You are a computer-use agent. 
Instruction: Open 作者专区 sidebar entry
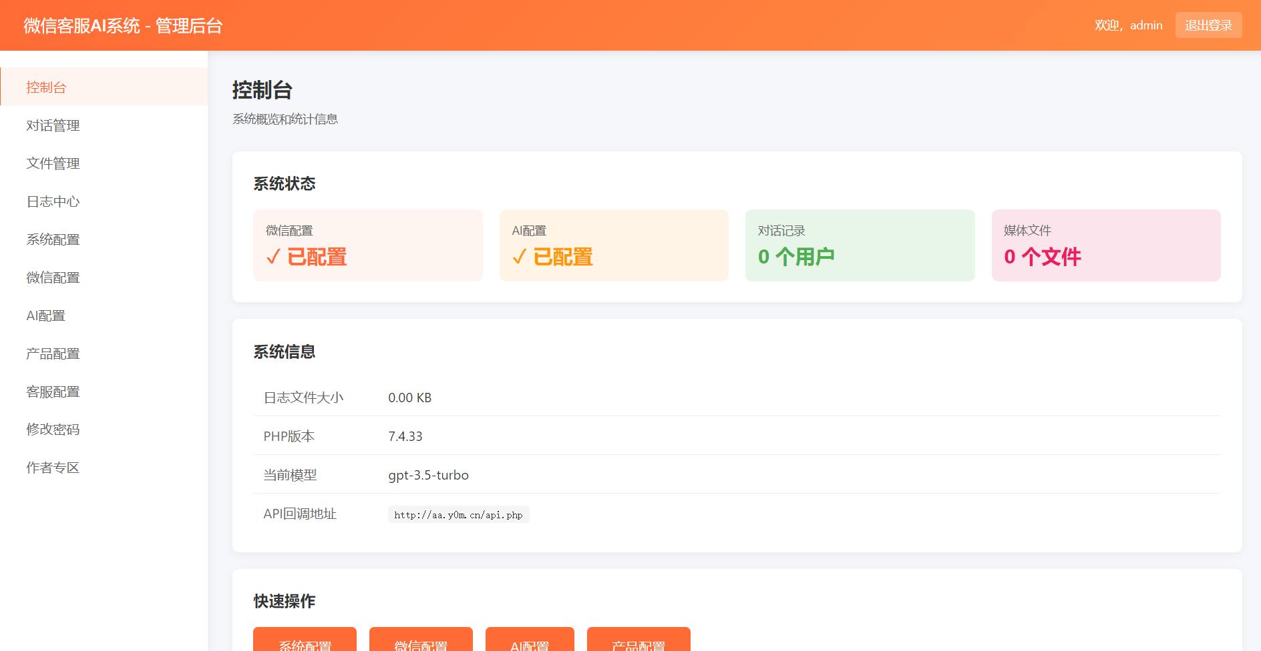pos(53,468)
